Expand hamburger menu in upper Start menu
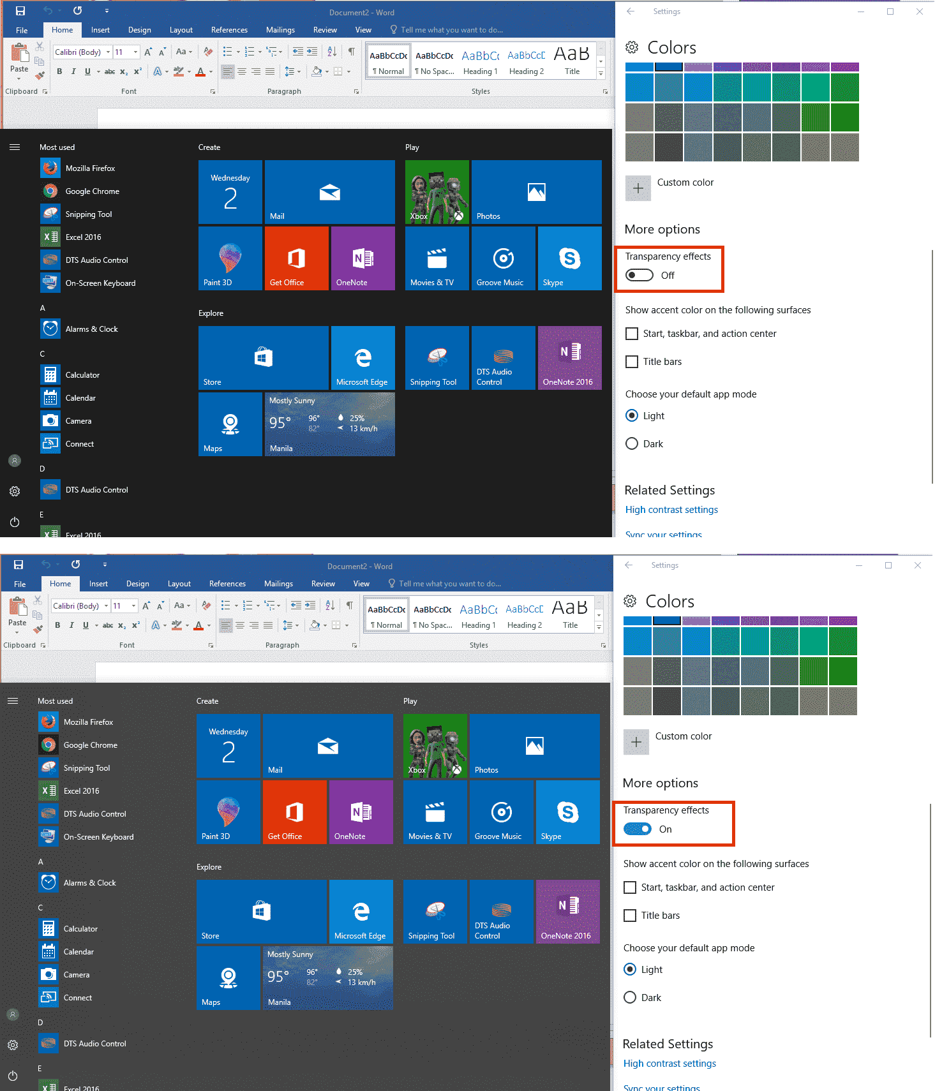 click(15, 147)
